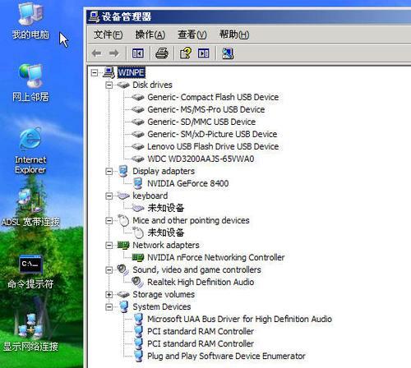Click the Help question-mark toolbar icon
Viewport: 411px width, 368px height.
pos(186,53)
